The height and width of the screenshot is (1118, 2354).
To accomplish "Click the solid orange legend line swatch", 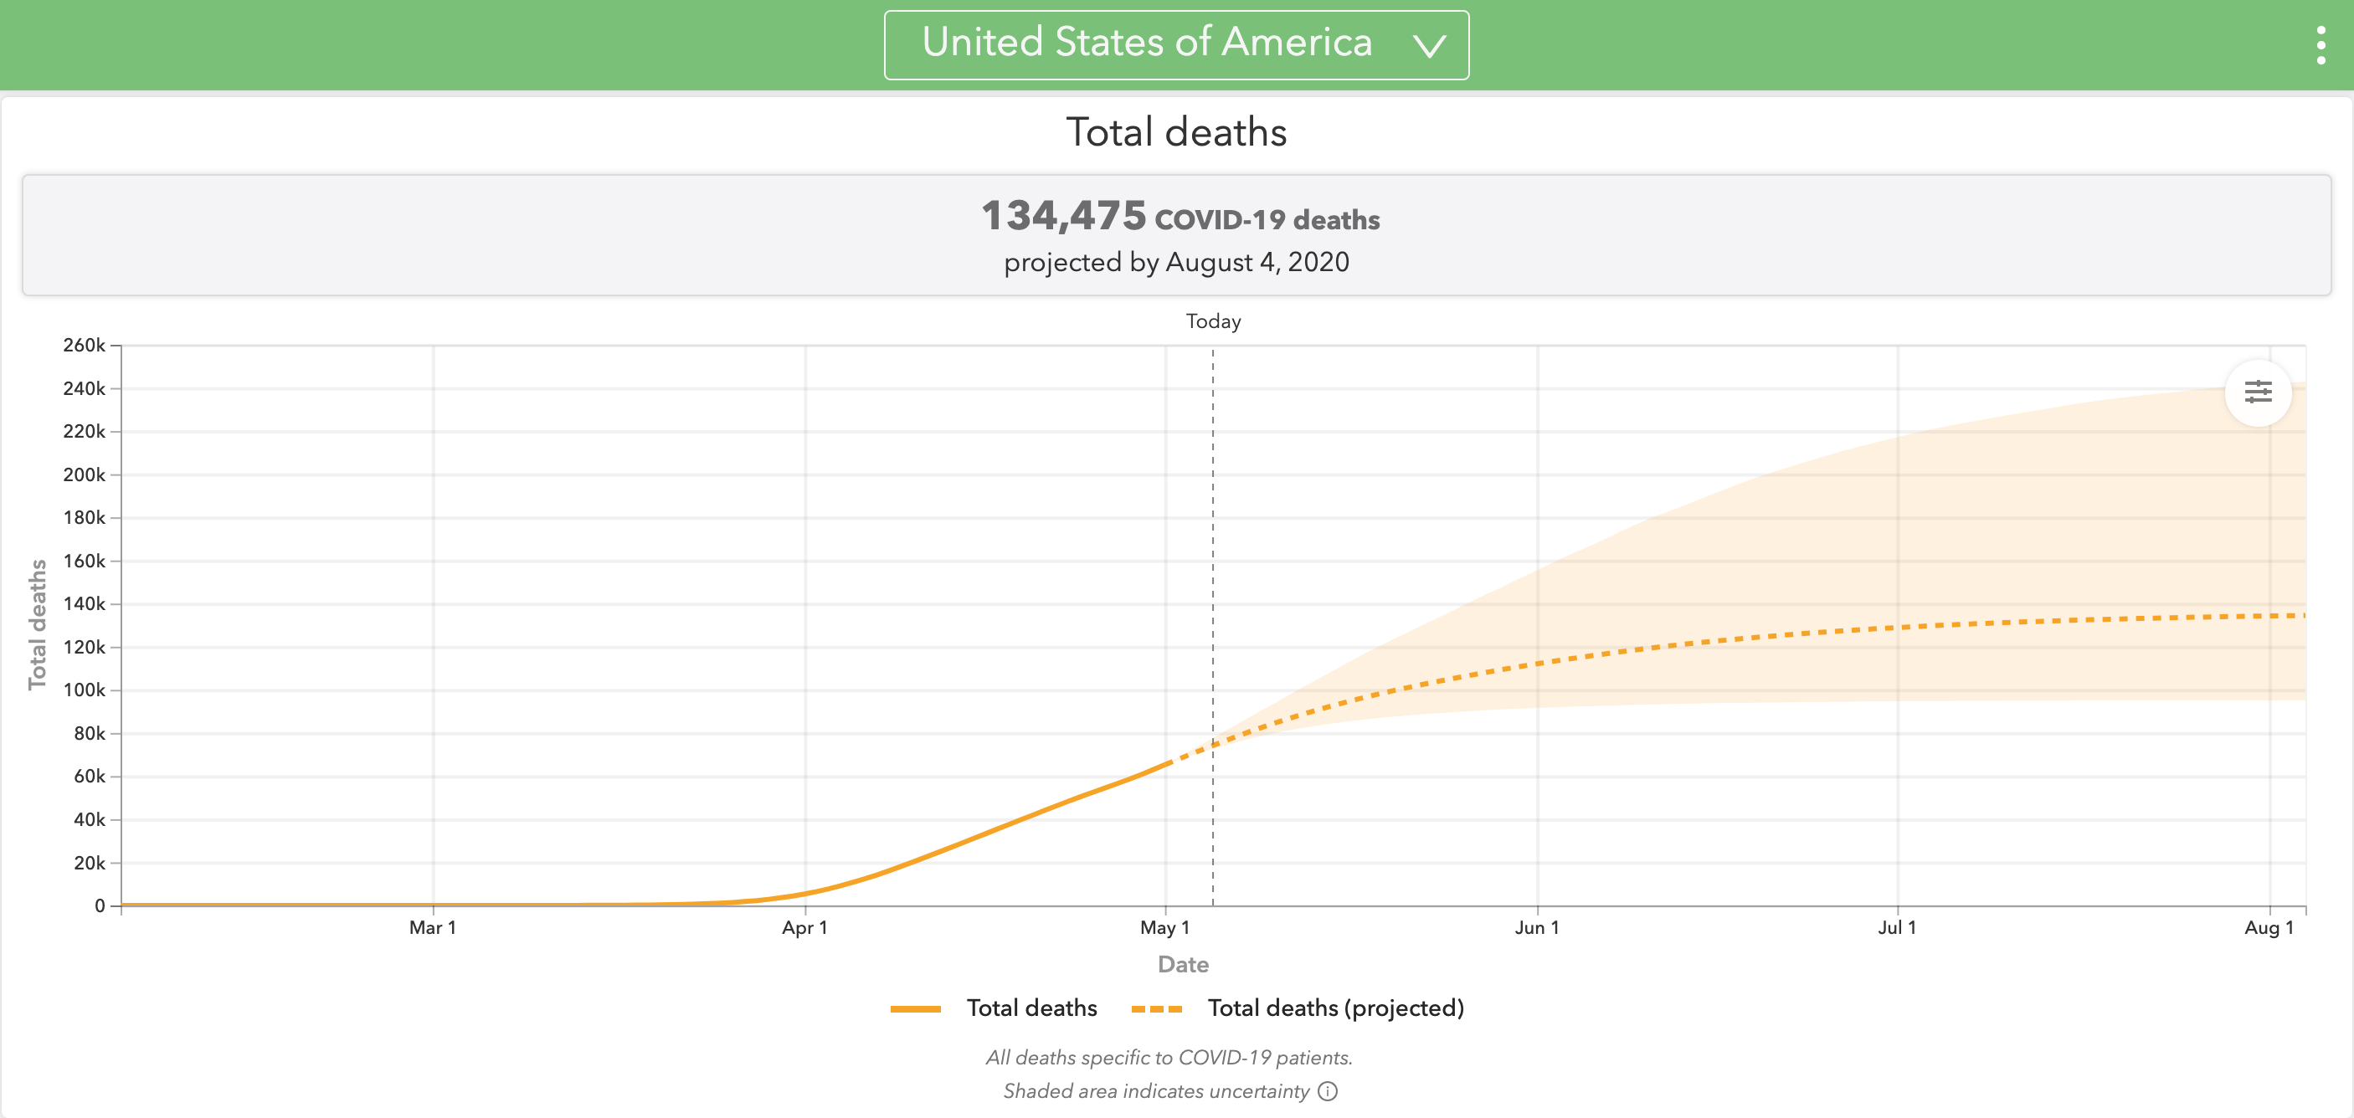I will pyautogui.click(x=916, y=1008).
